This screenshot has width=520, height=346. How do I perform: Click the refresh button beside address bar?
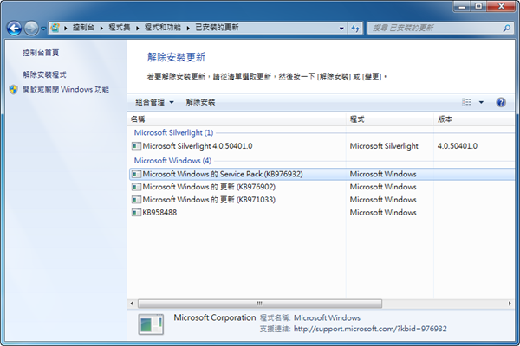355,29
